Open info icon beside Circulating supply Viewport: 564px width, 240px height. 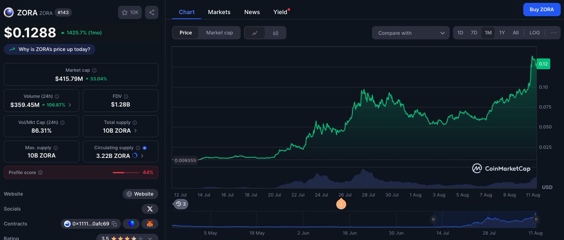click(x=138, y=148)
